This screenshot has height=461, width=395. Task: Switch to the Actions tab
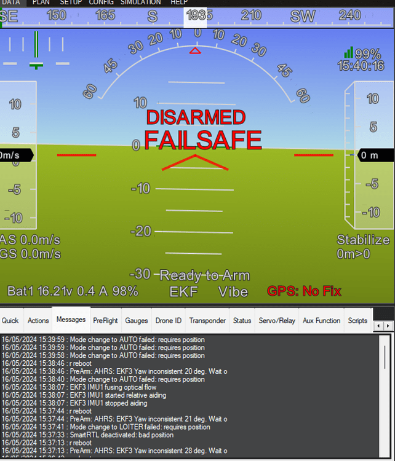38,320
